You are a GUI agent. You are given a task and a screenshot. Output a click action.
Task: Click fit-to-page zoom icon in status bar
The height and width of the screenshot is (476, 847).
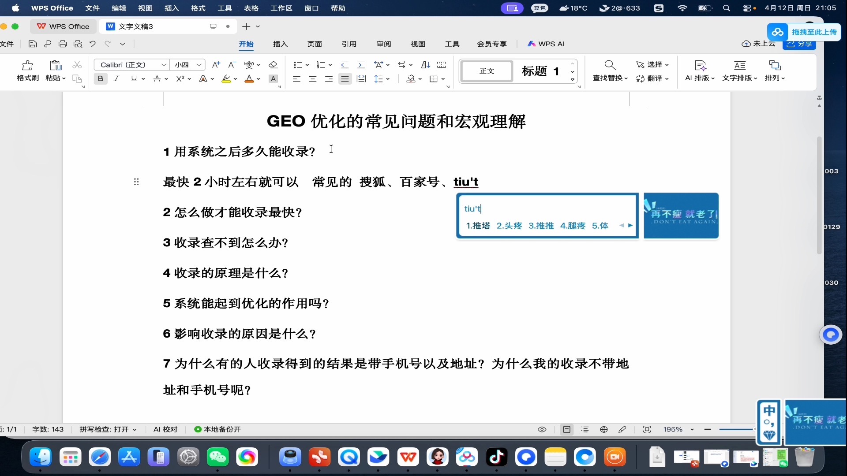tap(647, 429)
